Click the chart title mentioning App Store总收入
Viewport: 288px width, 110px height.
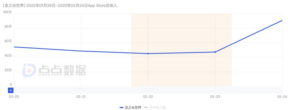point(60,6)
